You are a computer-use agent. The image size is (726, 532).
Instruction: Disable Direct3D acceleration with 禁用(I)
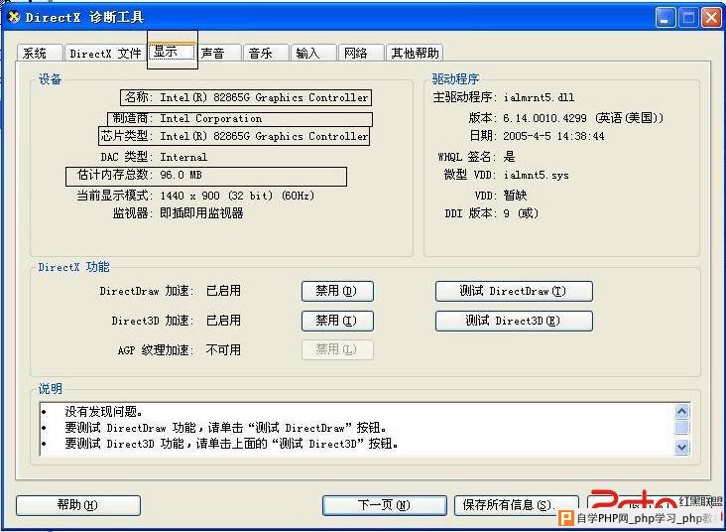337,321
